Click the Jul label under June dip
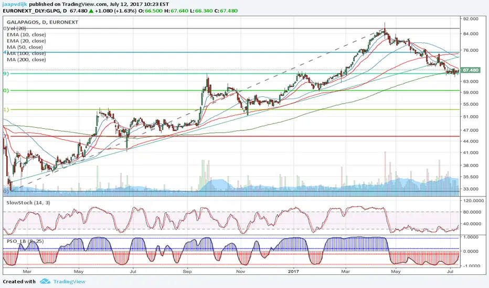Viewport: 489px width, 288px height. tap(133, 271)
